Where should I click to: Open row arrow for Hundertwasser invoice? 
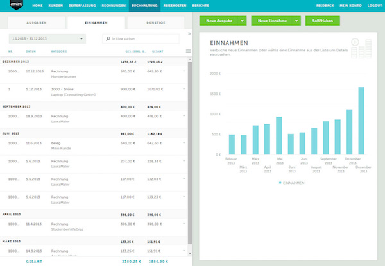click(x=184, y=71)
